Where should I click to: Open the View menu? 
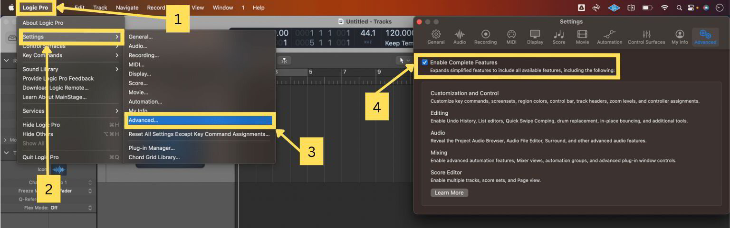point(198,8)
